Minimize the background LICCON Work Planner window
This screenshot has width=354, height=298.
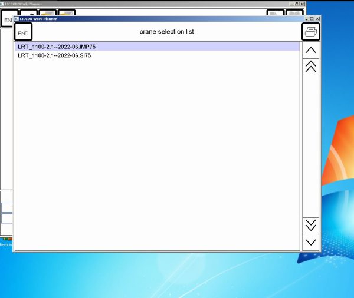(292, 4)
